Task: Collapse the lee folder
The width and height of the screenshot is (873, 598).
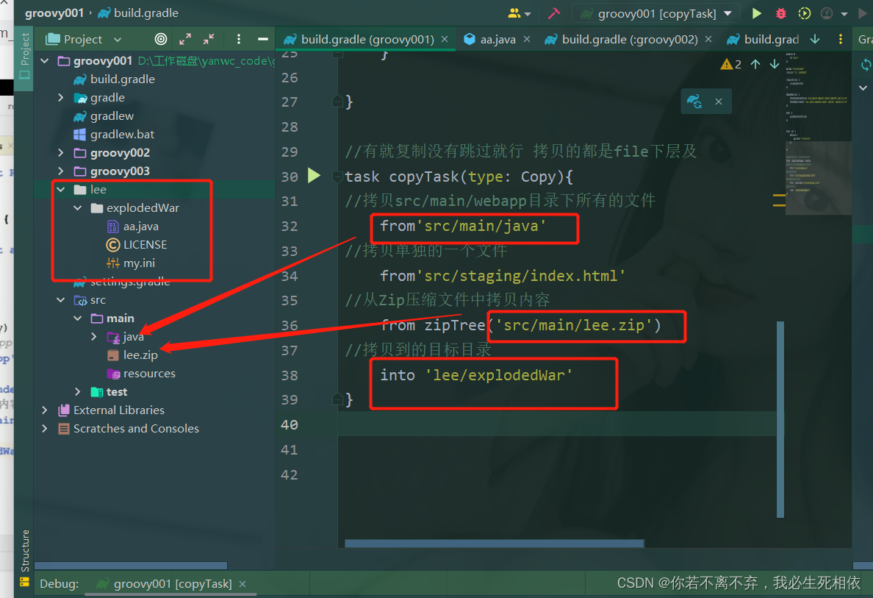Action: tap(61, 190)
